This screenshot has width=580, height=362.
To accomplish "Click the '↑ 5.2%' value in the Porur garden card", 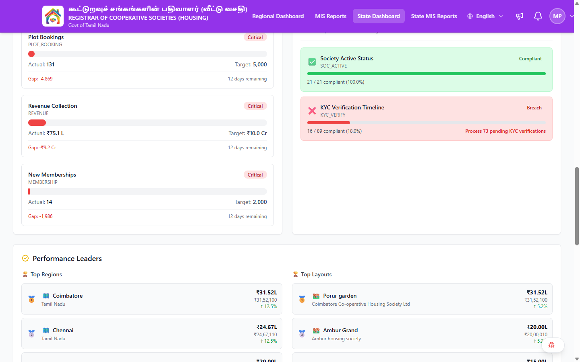I will 541,306.
